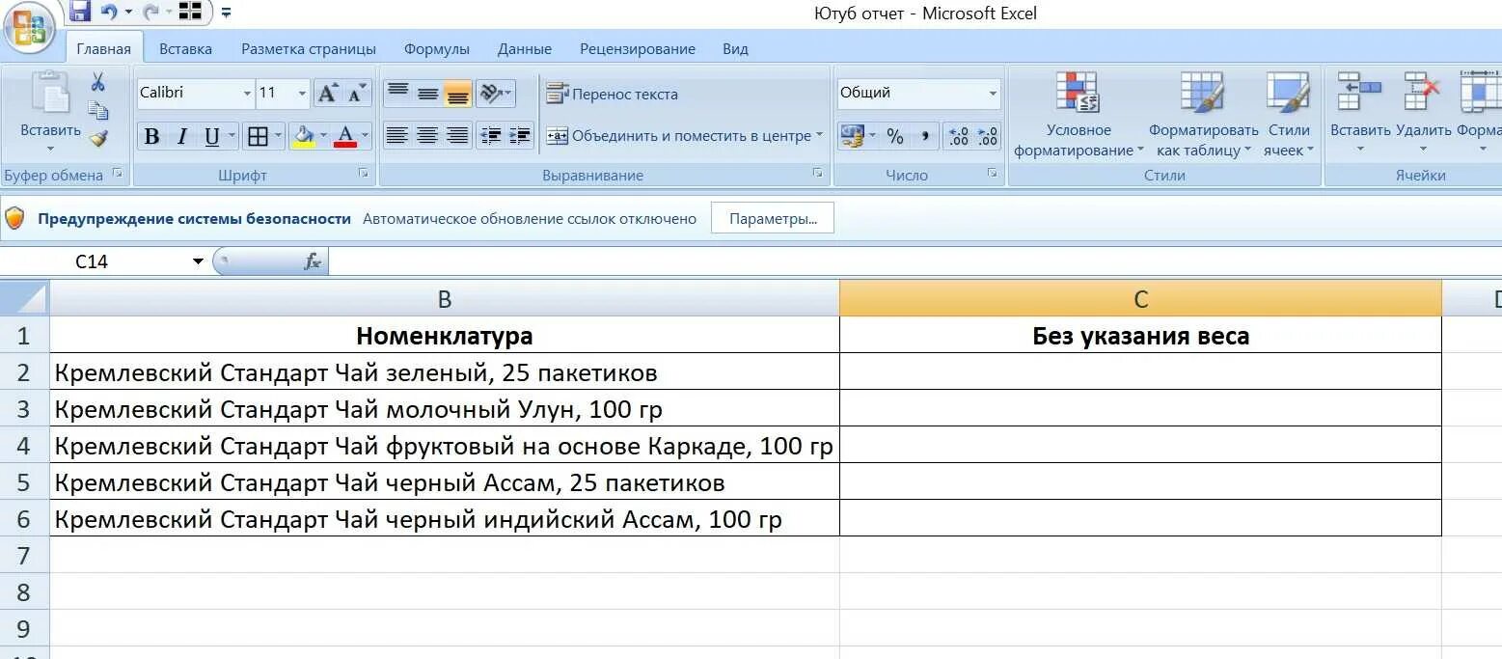Viewport: 1502px width, 659px height.
Task: Open Форматировать как таблицу gallery
Action: (x=1203, y=114)
